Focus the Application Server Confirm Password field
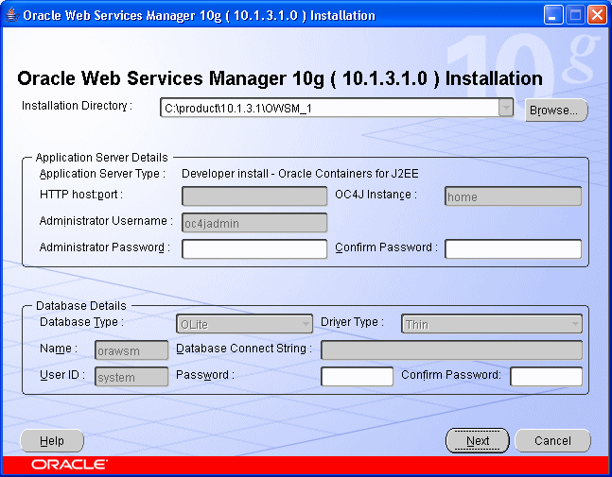Viewport: 612px width, 477px height. pos(513,249)
